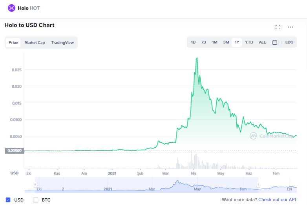
Task: Click the Haz month label on x-axis
Action: click(249, 173)
